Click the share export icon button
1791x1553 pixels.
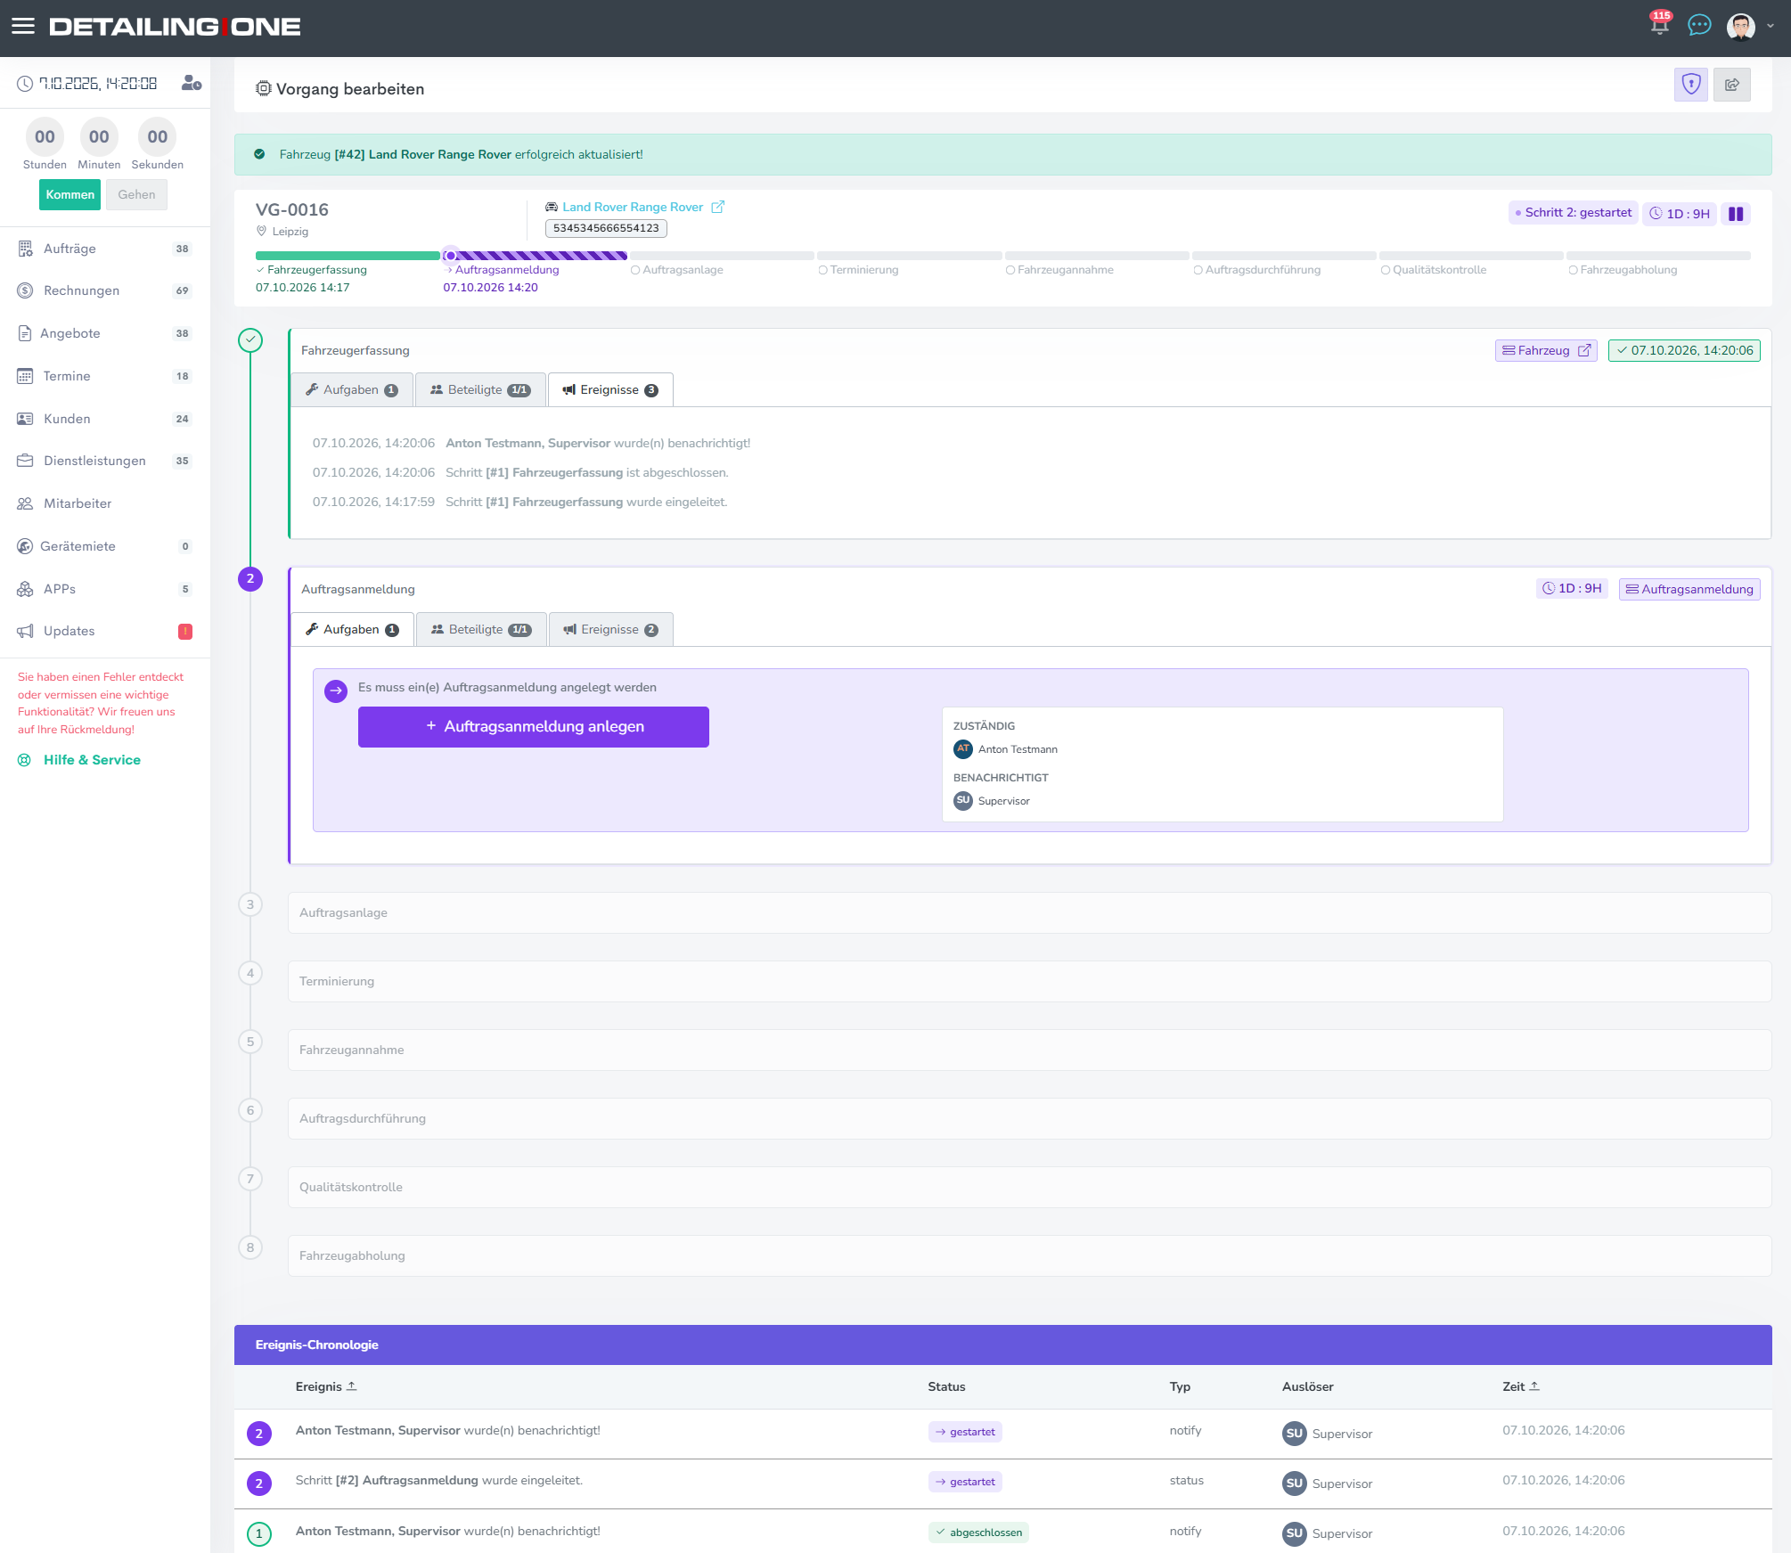click(x=1732, y=85)
